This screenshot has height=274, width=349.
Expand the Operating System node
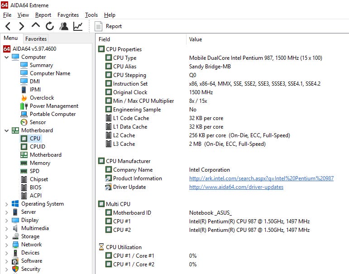[x=6, y=204]
